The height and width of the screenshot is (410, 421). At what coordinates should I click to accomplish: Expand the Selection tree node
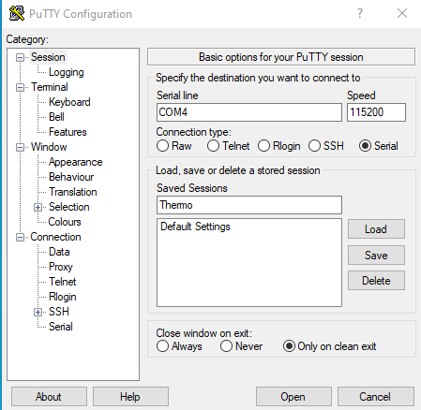click(38, 207)
